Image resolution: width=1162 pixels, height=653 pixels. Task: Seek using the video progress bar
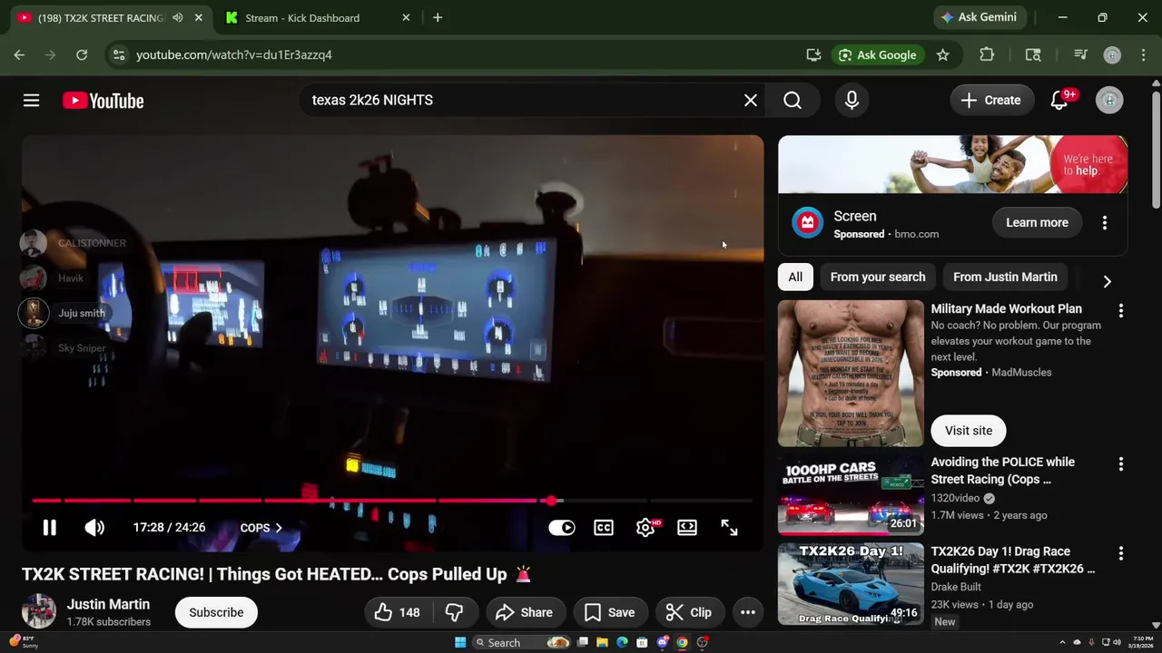click(392, 501)
